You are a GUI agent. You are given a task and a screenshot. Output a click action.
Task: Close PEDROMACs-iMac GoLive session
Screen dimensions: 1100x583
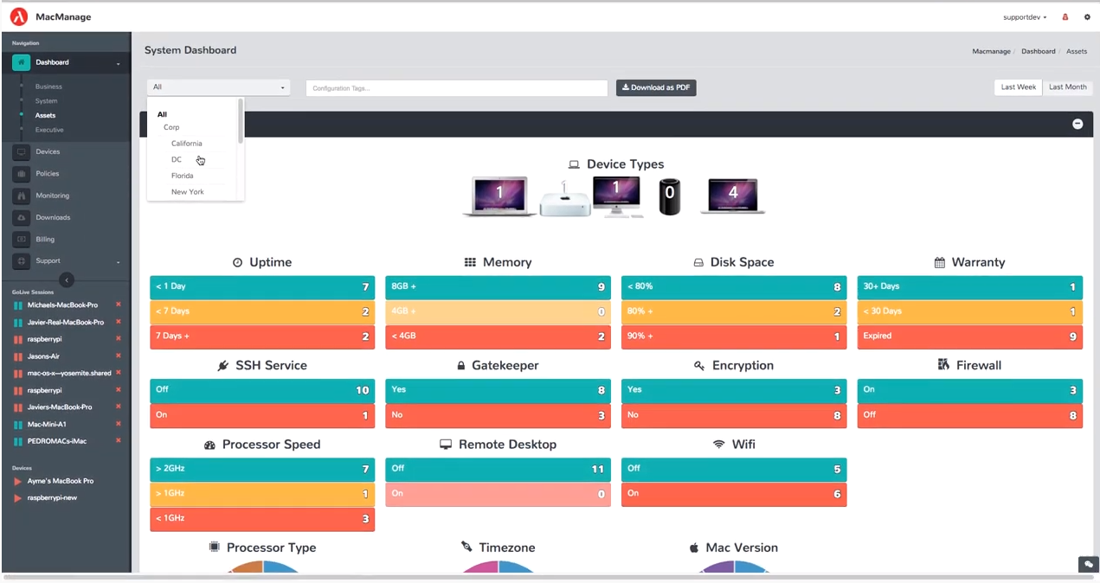pos(119,440)
